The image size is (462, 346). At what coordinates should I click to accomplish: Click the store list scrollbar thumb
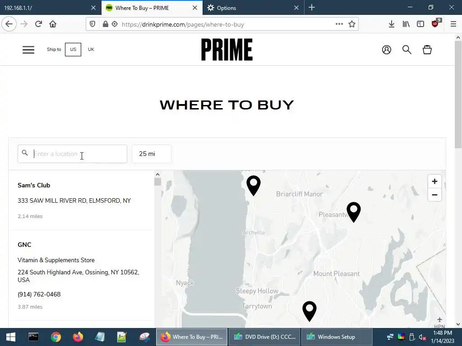coord(157,182)
